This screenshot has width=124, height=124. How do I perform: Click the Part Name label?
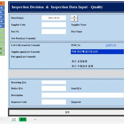pos(76,32)
